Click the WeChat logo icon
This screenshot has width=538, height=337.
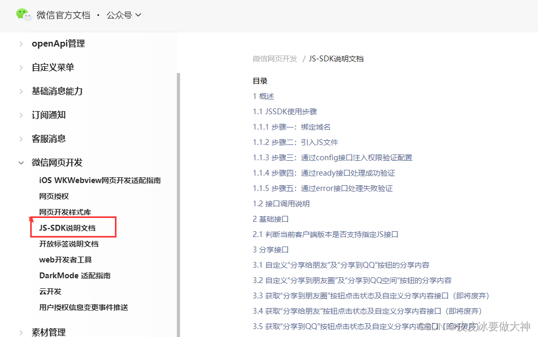coord(23,15)
